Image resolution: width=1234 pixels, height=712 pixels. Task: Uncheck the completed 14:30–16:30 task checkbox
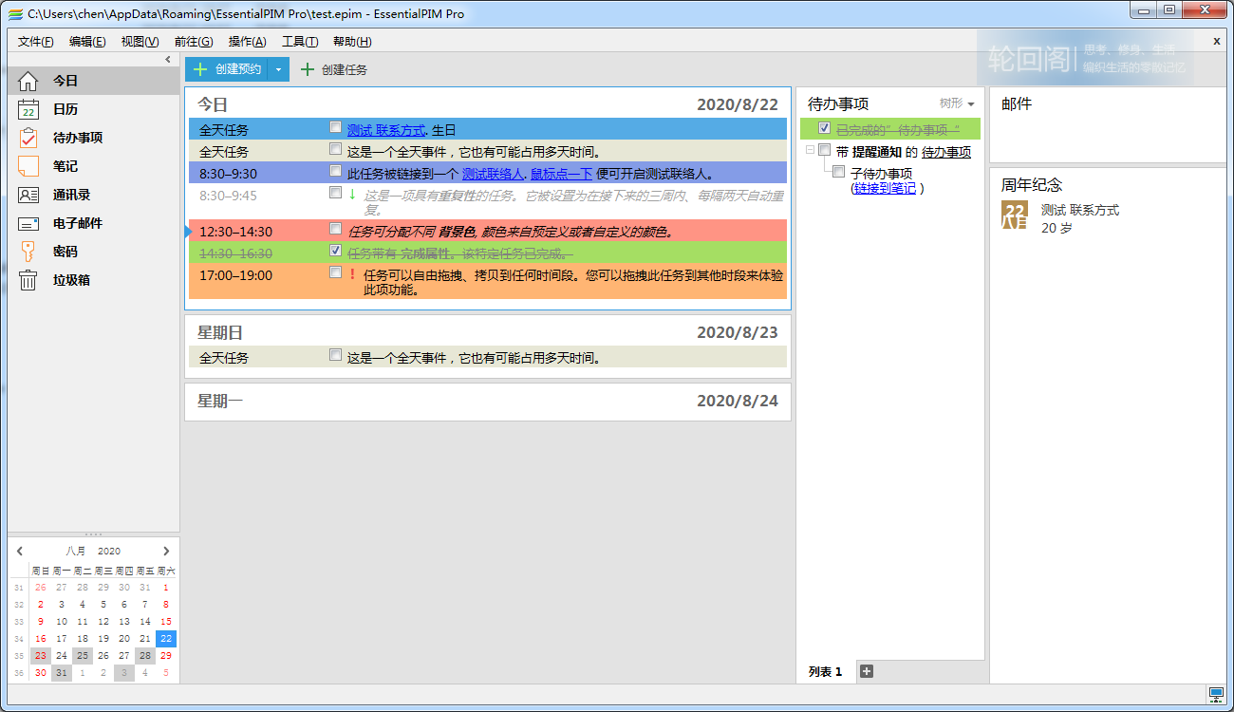coord(335,251)
